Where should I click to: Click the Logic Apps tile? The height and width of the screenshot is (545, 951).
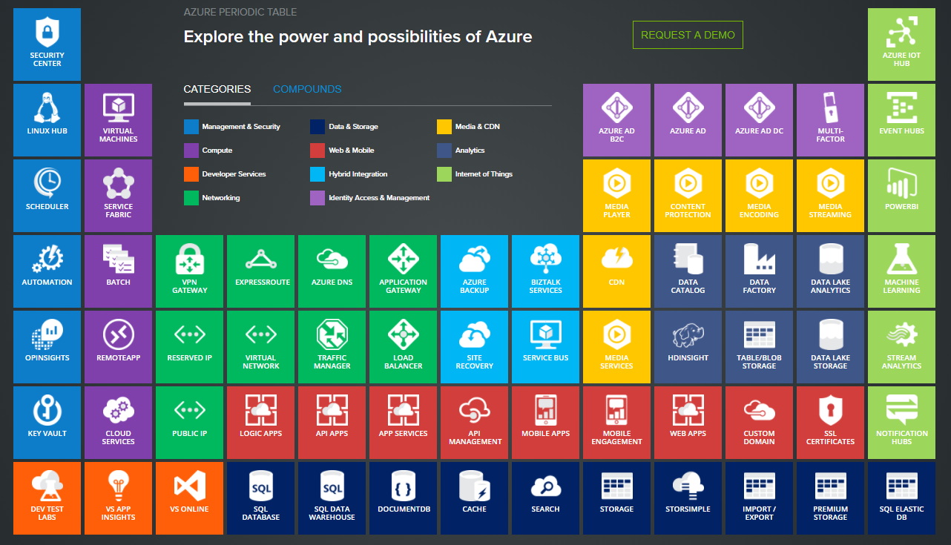point(260,422)
